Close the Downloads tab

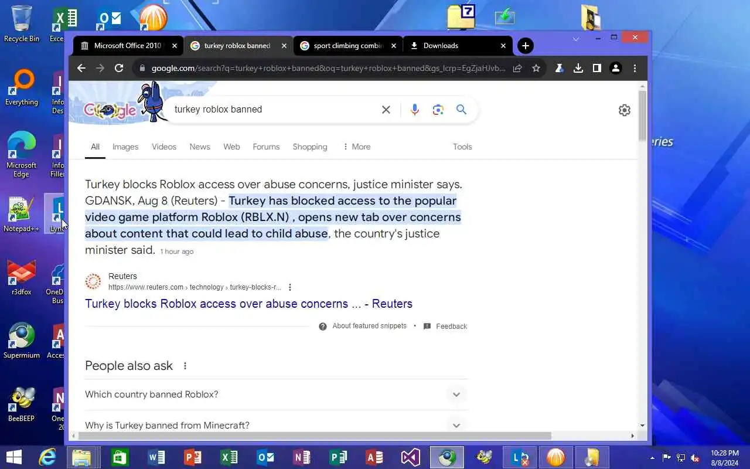tap(503, 46)
